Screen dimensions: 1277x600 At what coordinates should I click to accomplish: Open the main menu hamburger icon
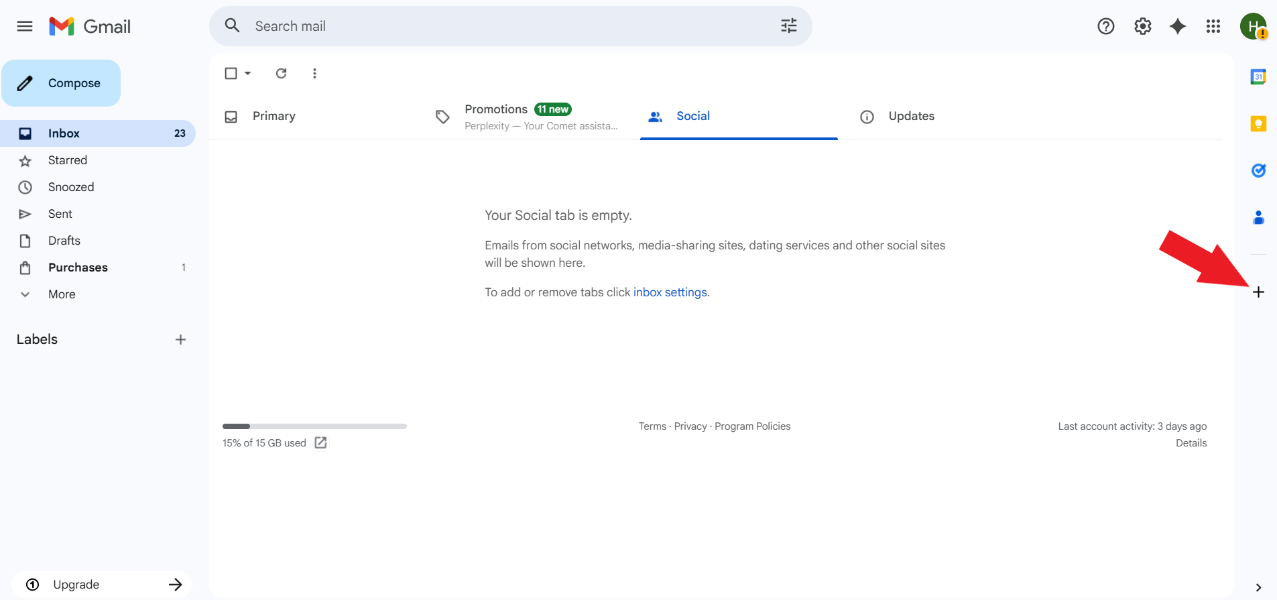pos(25,26)
